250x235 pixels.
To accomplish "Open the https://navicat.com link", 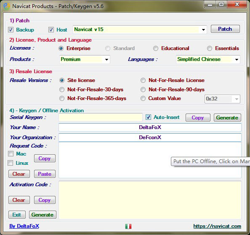I will [217, 226].
